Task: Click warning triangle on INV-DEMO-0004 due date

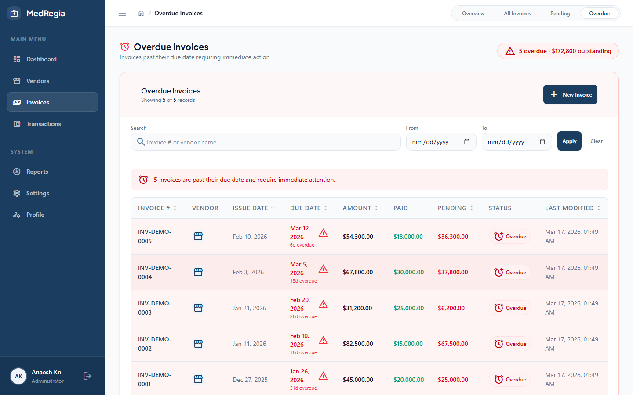Action: [x=323, y=269]
